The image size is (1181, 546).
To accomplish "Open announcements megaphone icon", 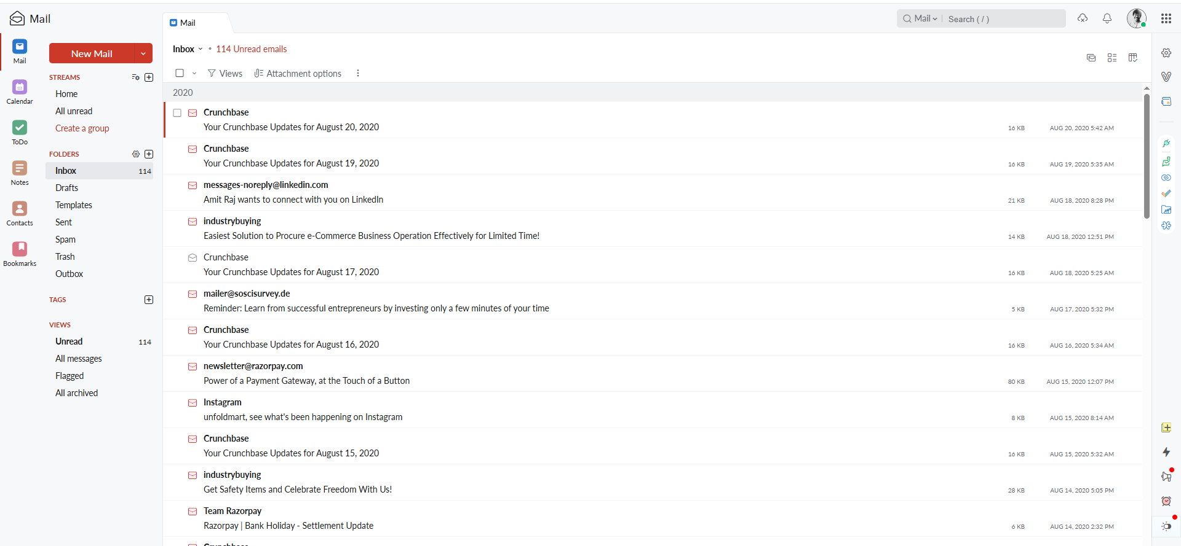I will [x=1166, y=477].
